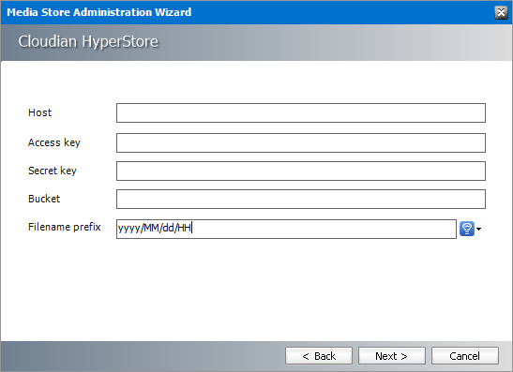Click the Host label
This screenshot has width=513, height=372.
pos(40,112)
